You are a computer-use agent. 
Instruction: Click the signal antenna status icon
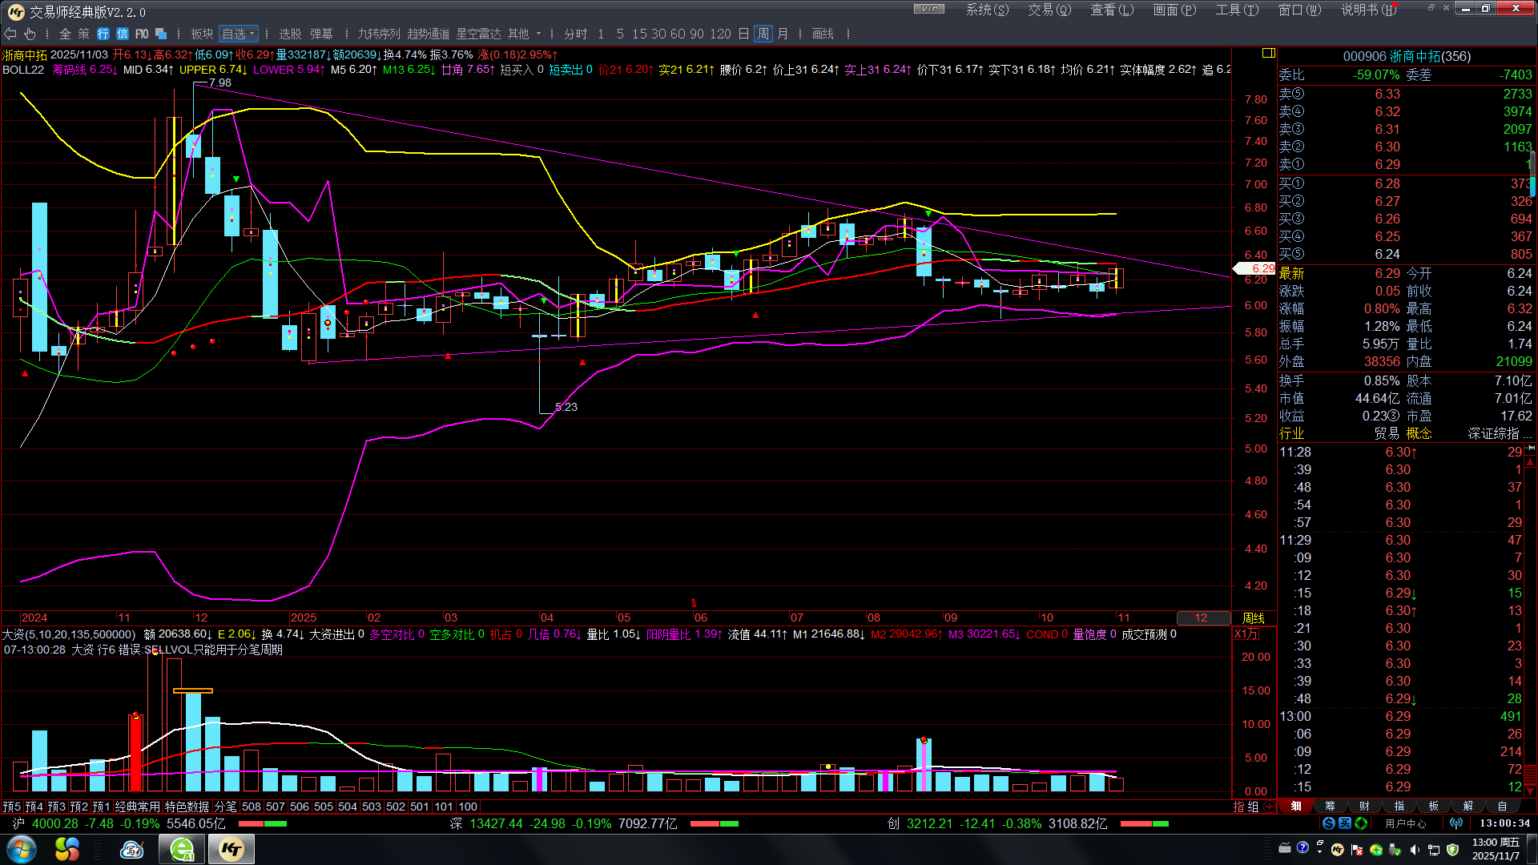1456,823
